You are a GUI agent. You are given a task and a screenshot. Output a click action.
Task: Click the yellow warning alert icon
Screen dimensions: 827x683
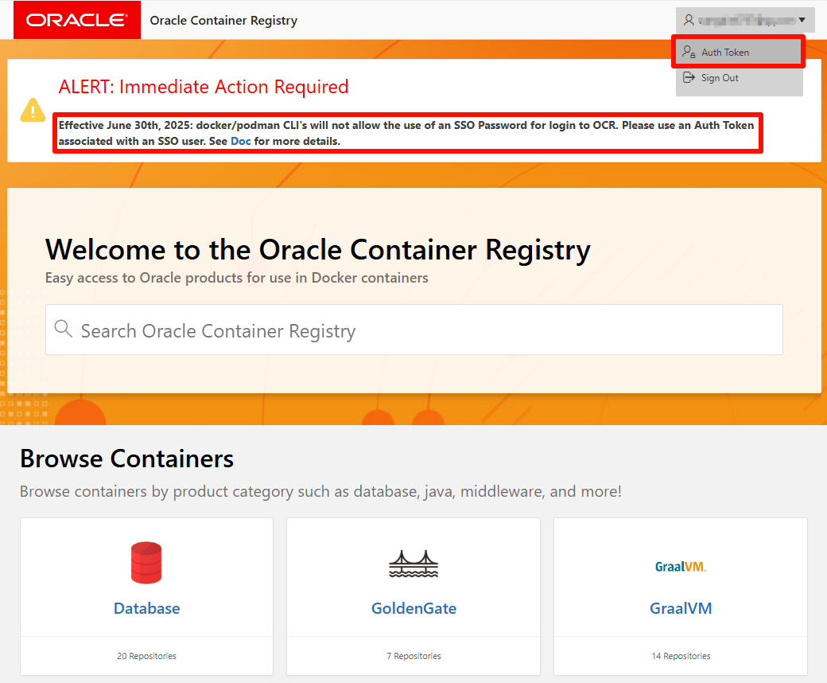click(x=33, y=110)
